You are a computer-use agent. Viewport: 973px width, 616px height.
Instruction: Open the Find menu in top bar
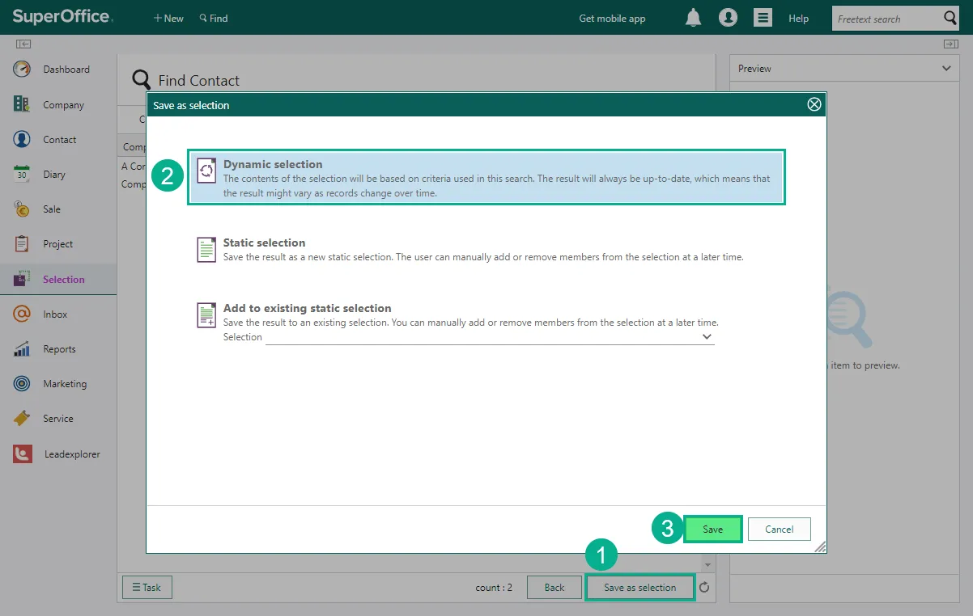(214, 18)
